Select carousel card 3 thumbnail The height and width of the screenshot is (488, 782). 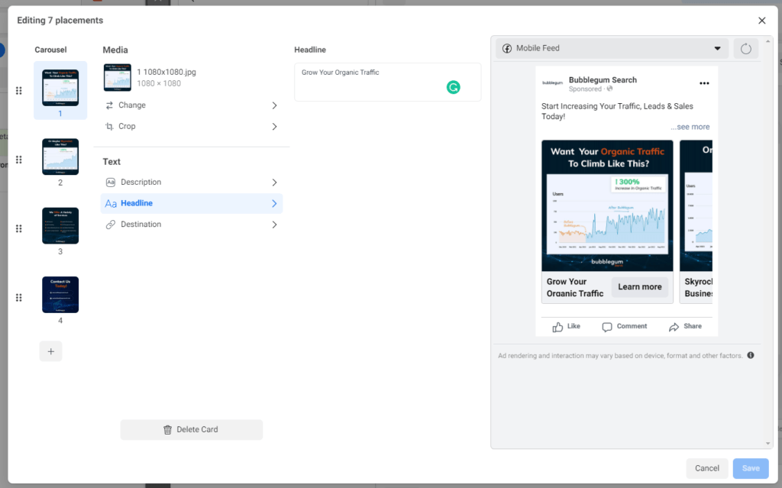(x=60, y=225)
